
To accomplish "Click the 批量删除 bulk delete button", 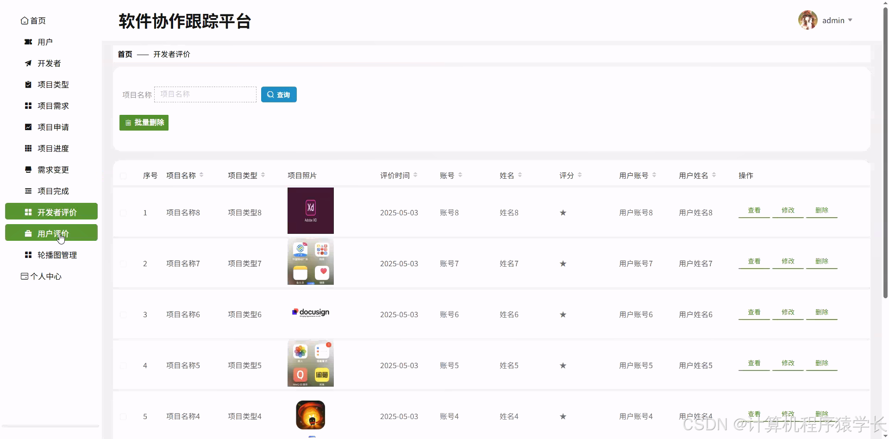I will 144,122.
